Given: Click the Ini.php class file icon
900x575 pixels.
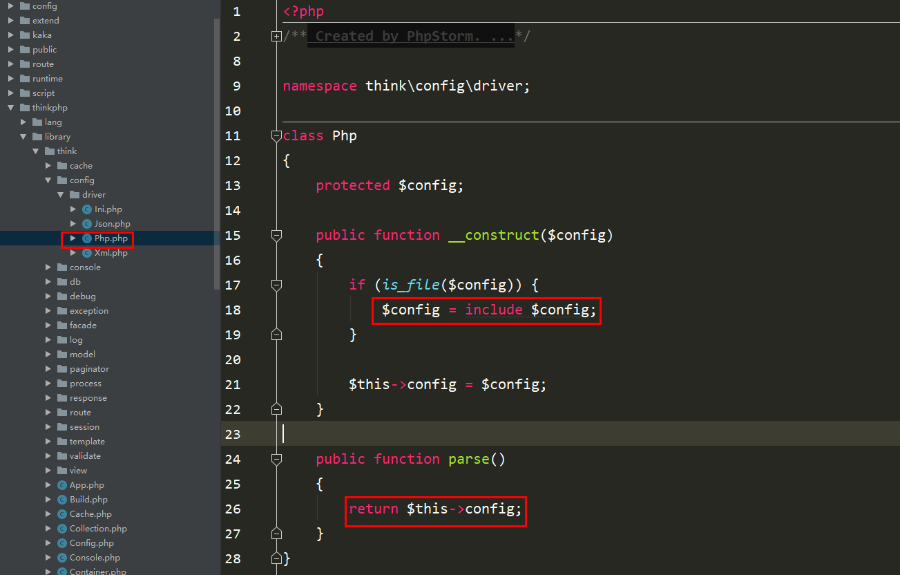Looking at the screenshot, I should 87,209.
